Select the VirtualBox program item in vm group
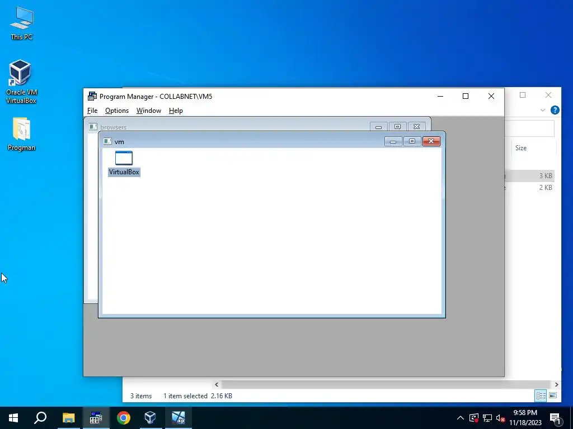 click(124, 164)
